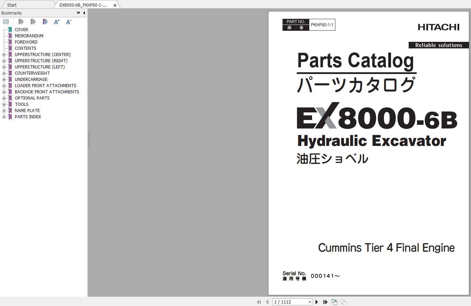Viewport: 471px width, 306px height.
Task: Expand NAME PLATE bookmark
Action: [4, 111]
